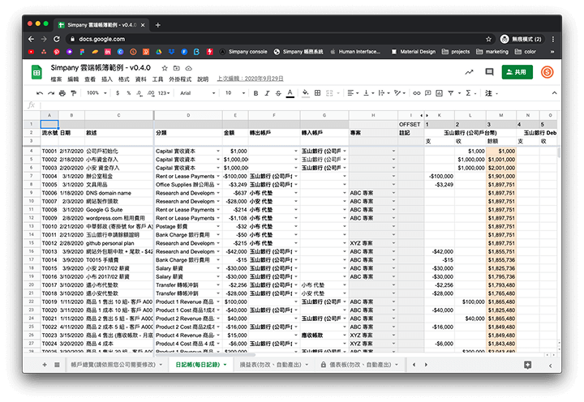This screenshot has height=402, width=584.
Task: Toggle bold formatting
Action: [255, 93]
